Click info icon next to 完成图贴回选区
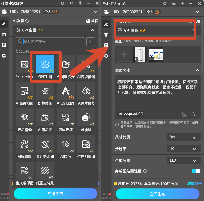The image size is (204, 201). click(x=145, y=171)
